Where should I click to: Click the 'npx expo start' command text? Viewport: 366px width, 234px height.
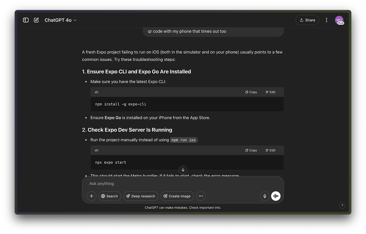pyautogui.click(x=111, y=162)
